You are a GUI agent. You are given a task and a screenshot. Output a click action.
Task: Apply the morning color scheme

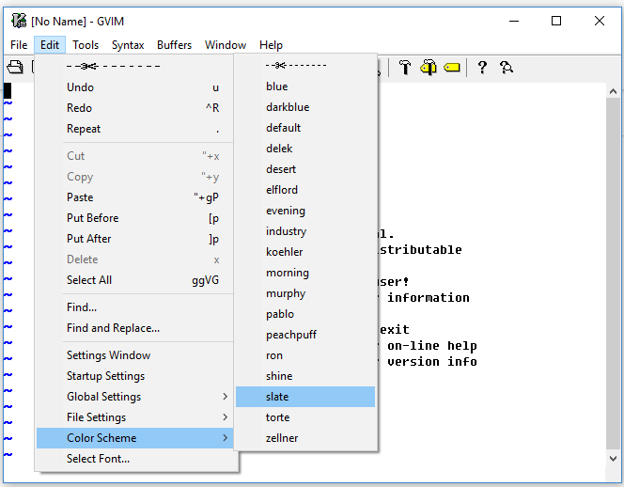[x=305, y=273]
